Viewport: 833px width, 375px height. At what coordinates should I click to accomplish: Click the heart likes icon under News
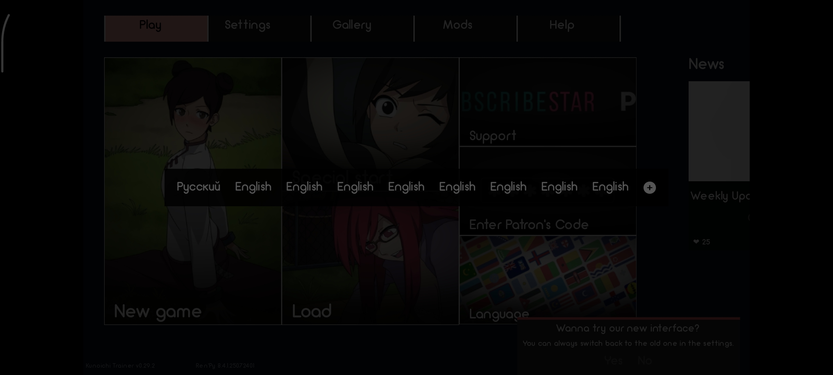696,242
